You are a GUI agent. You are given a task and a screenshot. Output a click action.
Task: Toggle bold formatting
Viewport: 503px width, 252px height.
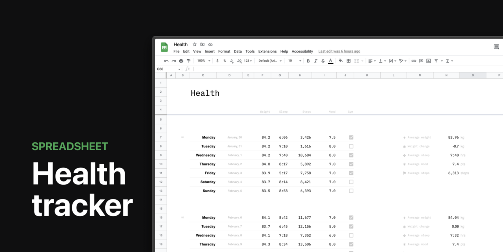click(x=308, y=61)
